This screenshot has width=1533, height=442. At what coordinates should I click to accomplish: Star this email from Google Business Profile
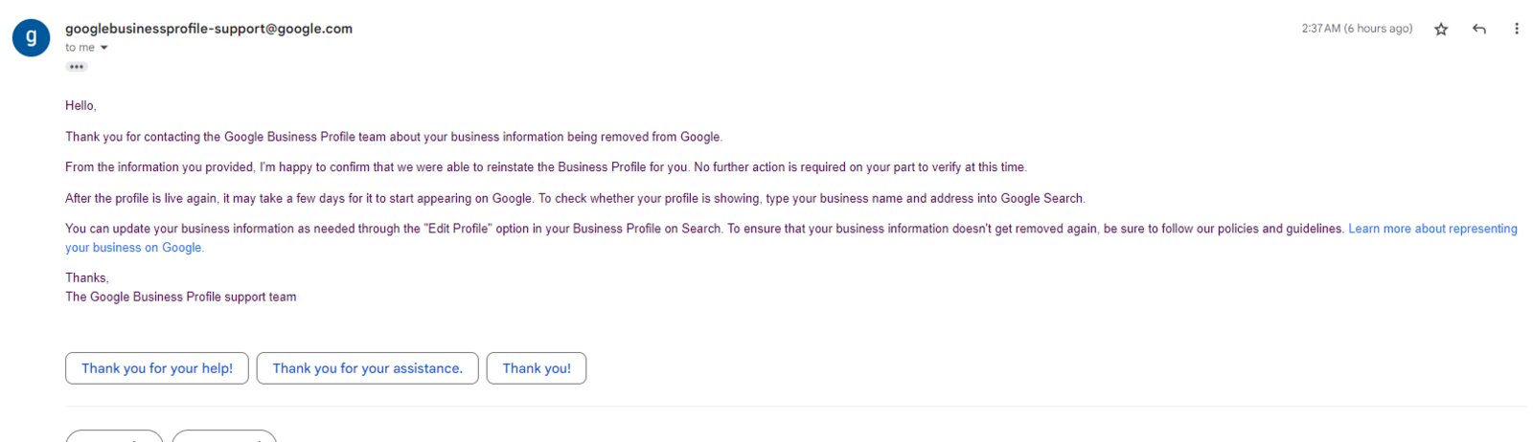click(x=1440, y=30)
